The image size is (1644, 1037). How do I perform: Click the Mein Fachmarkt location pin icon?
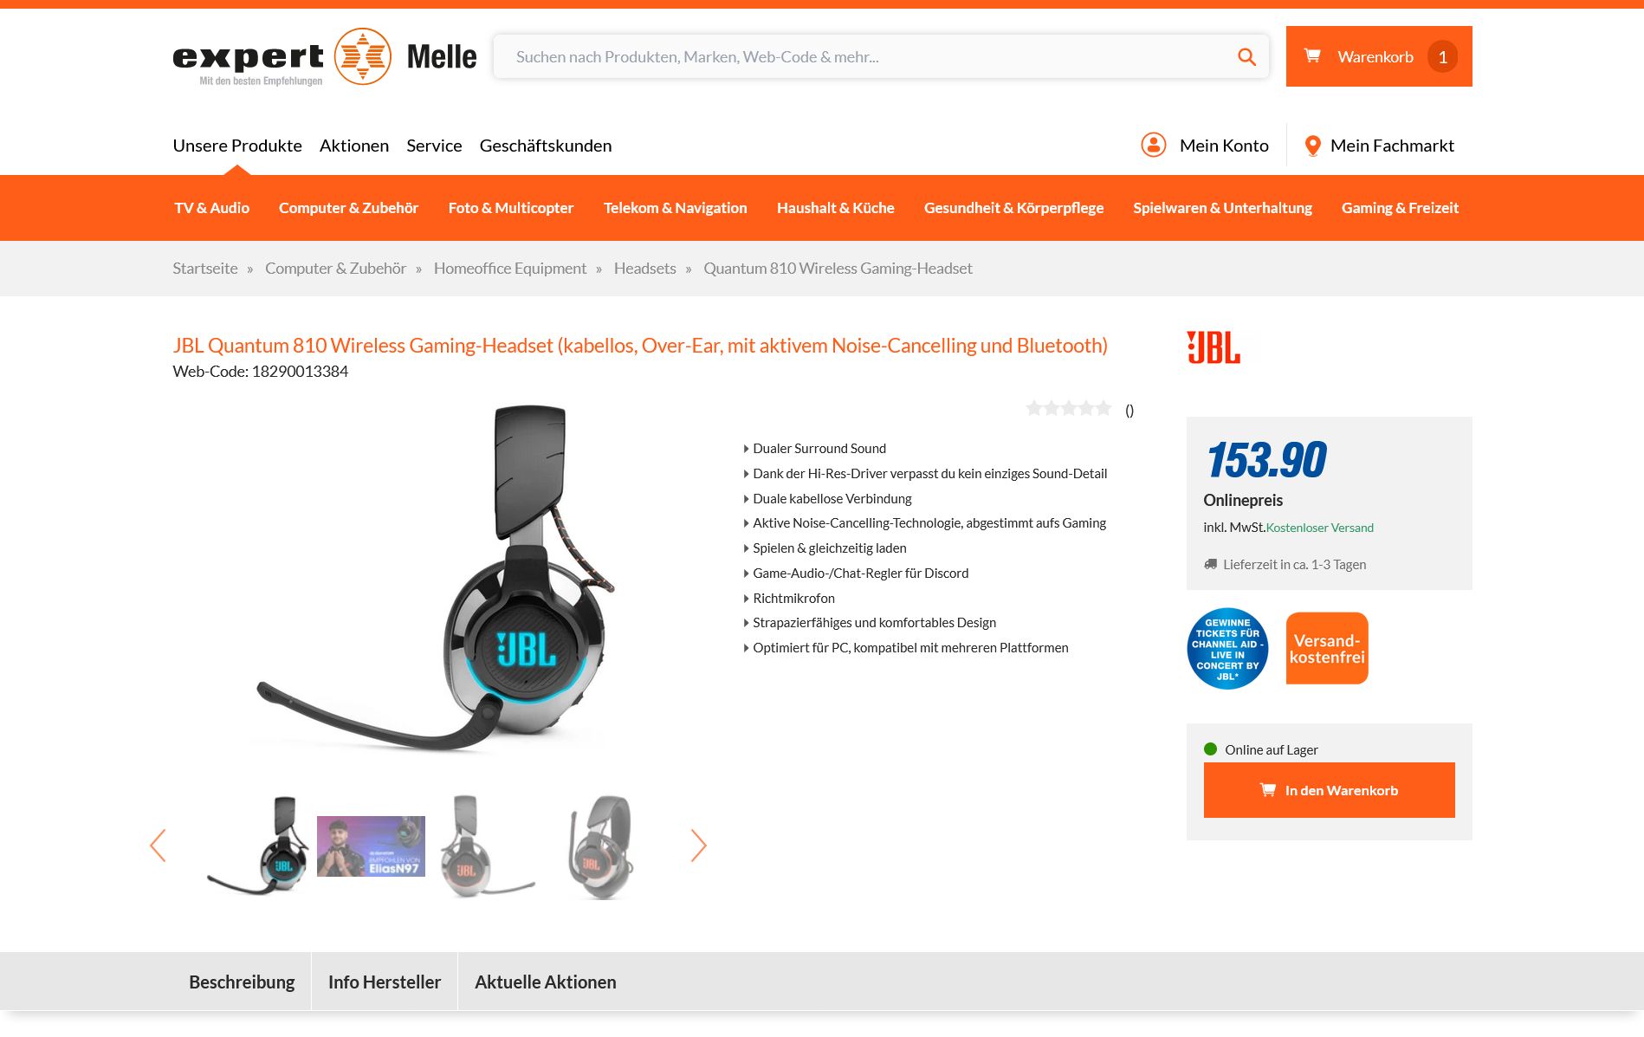(1312, 146)
